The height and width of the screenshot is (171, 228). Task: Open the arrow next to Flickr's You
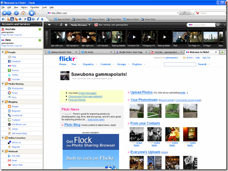coord(78,64)
